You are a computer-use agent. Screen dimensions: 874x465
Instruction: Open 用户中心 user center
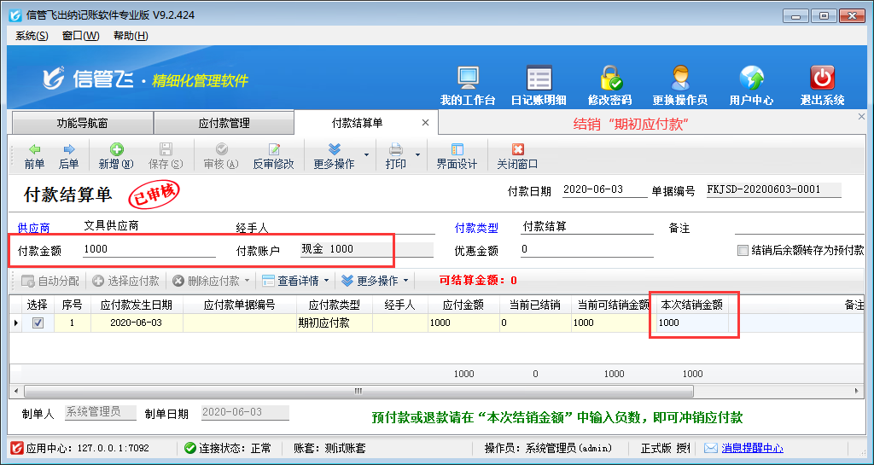click(x=751, y=85)
